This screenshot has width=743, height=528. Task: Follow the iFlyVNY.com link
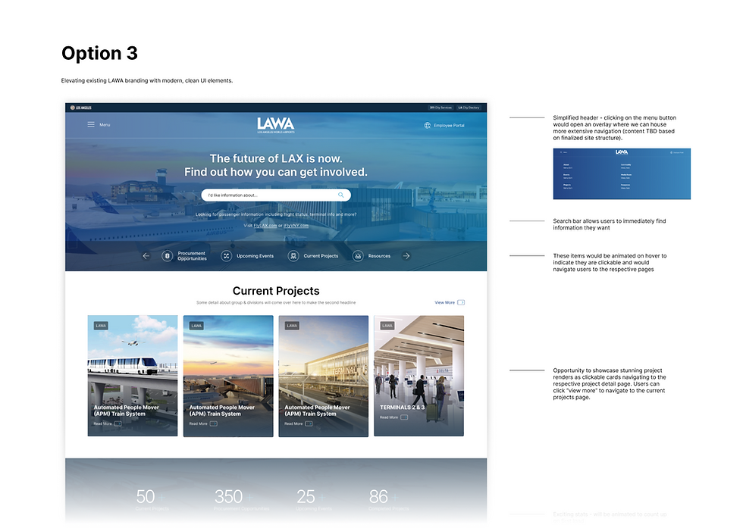pyautogui.click(x=296, y=226)
